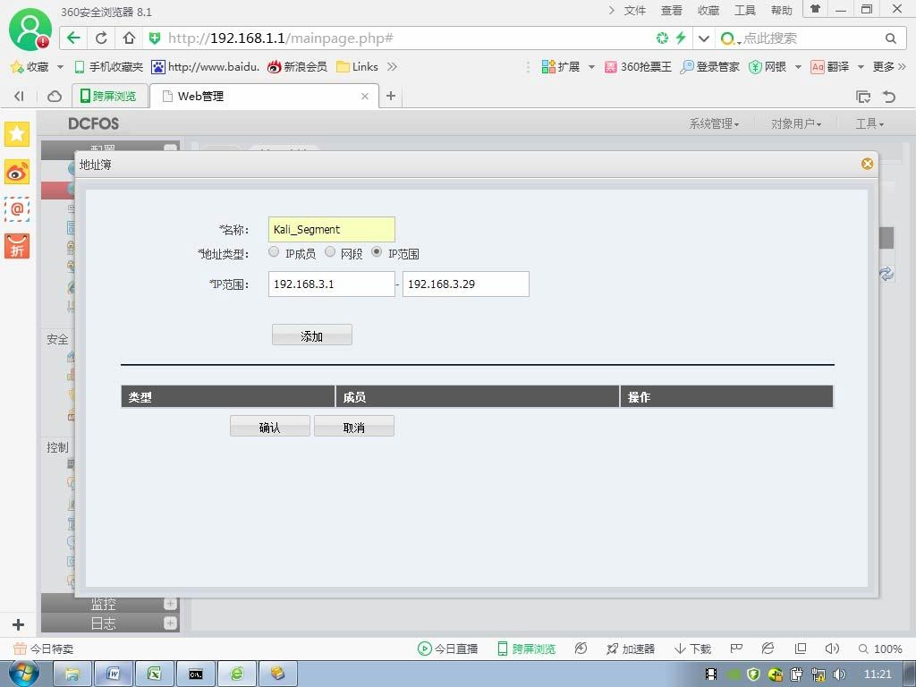The height and width of the screenshot is (687, 916).
Task: Click the search magnifier icon
Action: click(890, 38)
